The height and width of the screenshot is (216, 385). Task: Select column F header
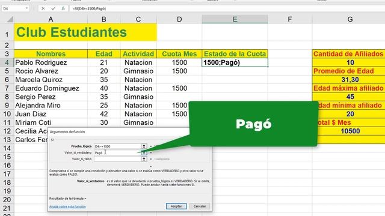pyautogui.click(x=290, y=19)
